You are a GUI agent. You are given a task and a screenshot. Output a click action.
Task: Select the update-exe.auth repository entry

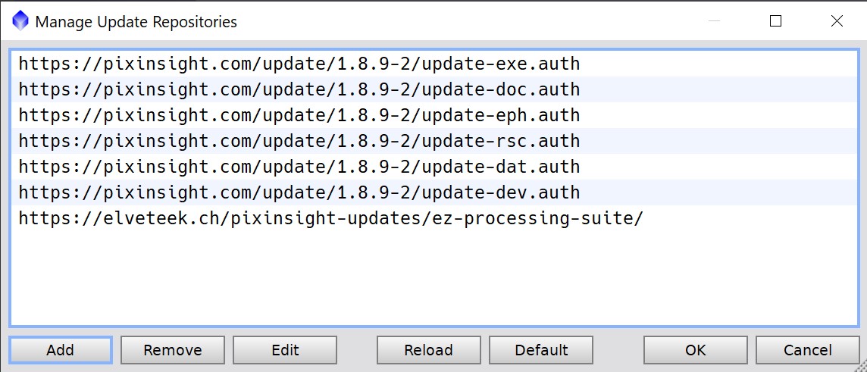pyautogui.click(x=299, y=64)
